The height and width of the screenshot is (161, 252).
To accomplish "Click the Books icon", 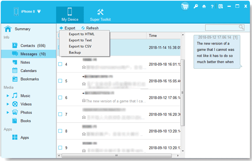I will click(15, 121).
